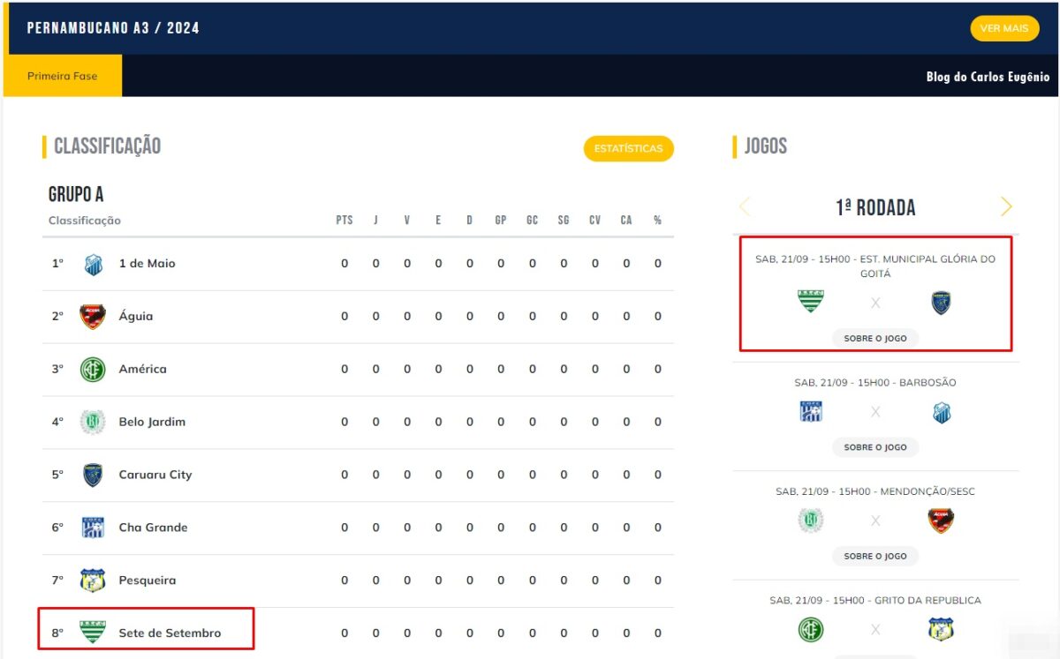Click the VER MAIS button
This screenshot has height=659, width=1060.
(x=1004, y=28)
